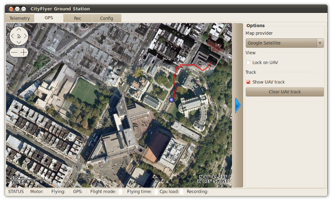The height and width of the screenshot is (200, 334).
Task: Click the map scale bar
Action: pyautogui.click(x=26, y=180)
